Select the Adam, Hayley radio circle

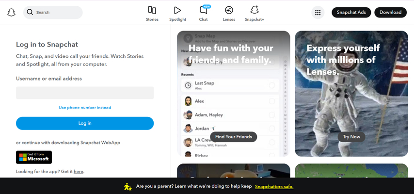pos(271,115)
